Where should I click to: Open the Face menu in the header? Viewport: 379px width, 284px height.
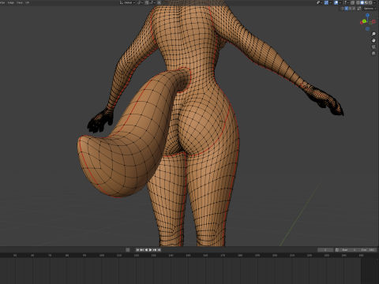(20, 2)
